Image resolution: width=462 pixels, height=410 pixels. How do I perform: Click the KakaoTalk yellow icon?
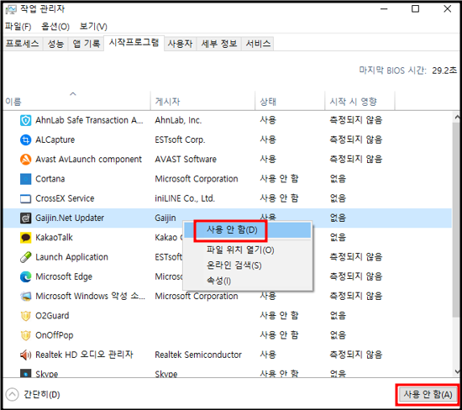coord(26,238)
